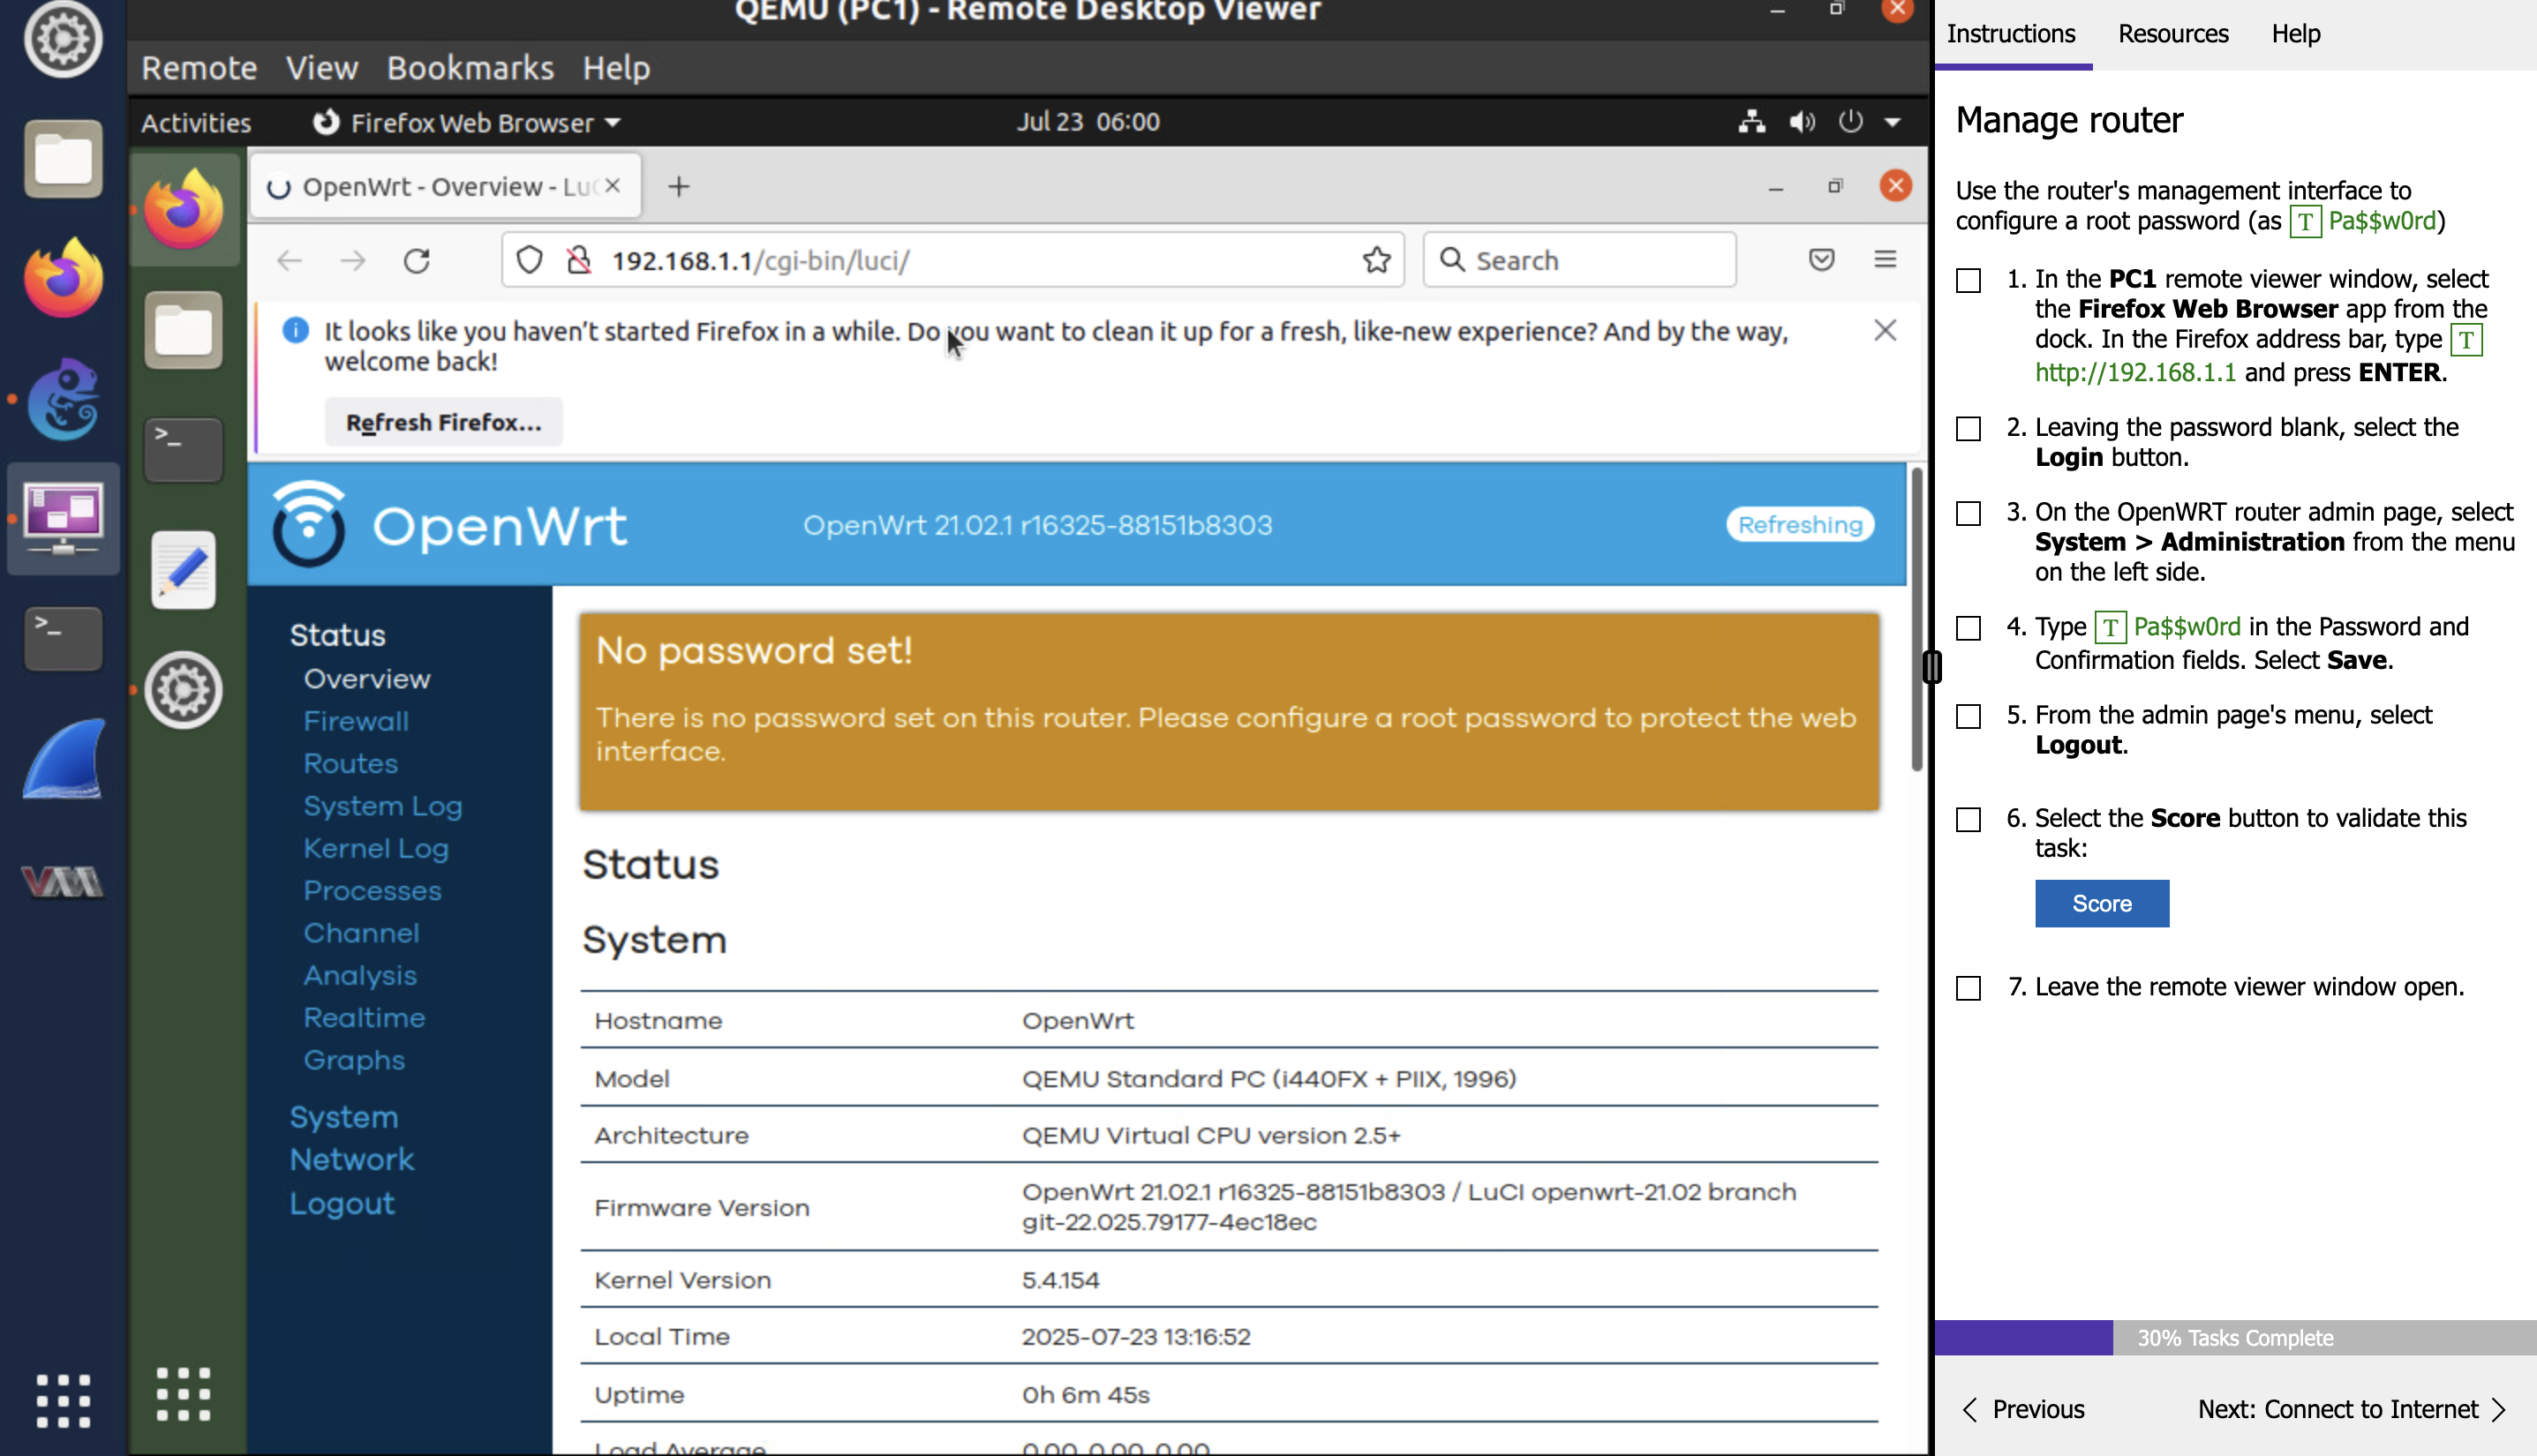The image size is (2537, 1456).
Task: Go to Next: Connect to Internet
Action: 2351,1410
